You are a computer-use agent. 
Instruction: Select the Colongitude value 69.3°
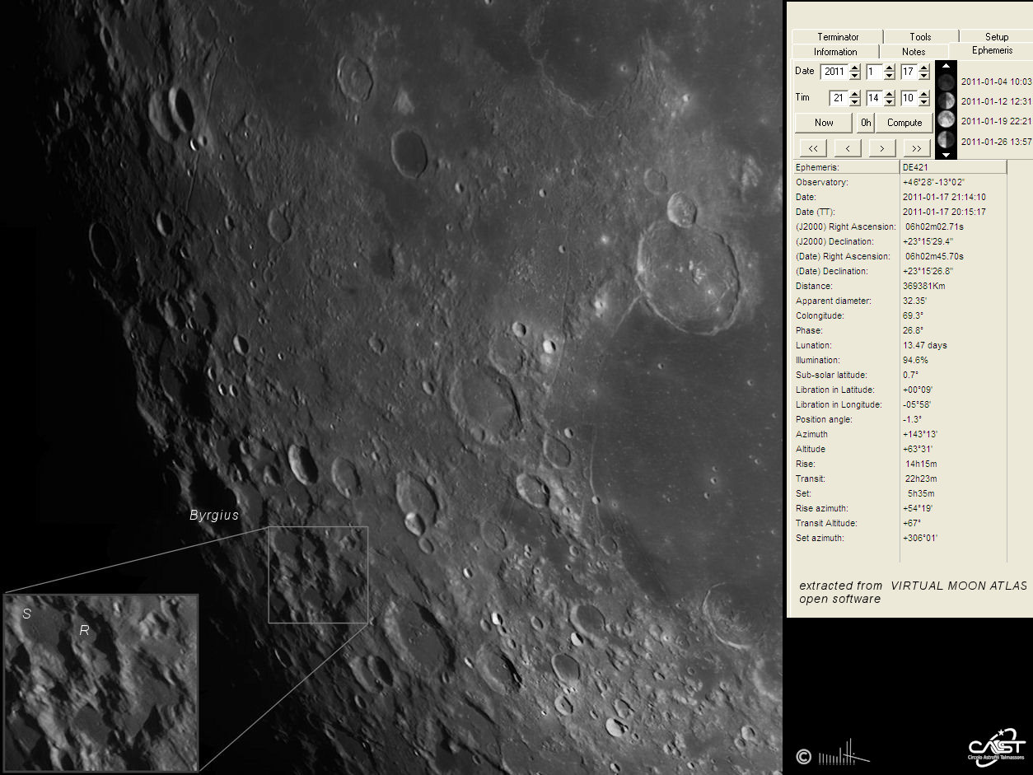913,315
